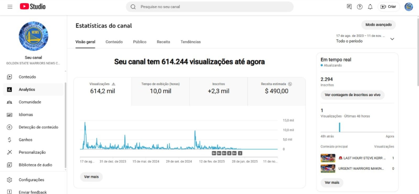
Task: Open the Biblioteca de áudio icon
Action: [x=9, y=165]
